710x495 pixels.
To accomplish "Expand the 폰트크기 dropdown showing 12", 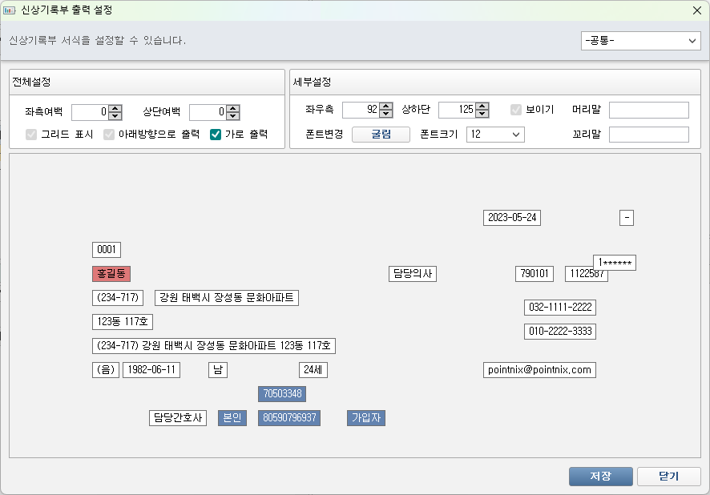I will 495,135.
